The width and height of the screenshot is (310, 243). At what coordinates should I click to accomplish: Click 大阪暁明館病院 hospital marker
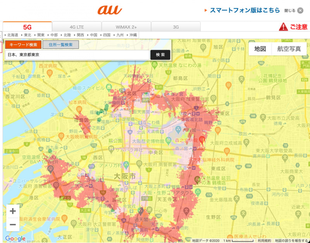click(x=62, y=136)
